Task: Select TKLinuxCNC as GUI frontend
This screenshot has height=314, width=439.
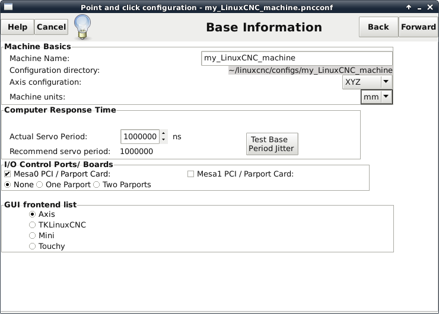Action: point(33,225)
